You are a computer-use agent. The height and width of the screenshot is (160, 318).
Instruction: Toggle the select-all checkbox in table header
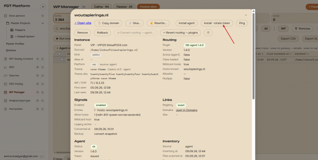(x=60, y=54)
